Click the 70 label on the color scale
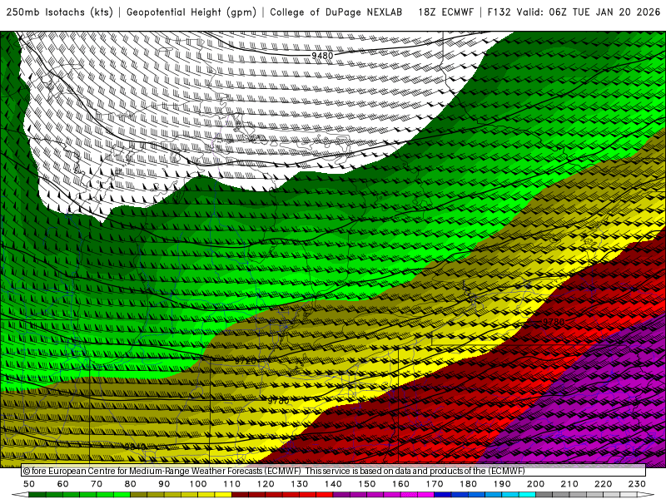Image resolution: width=666 pixels, height=499 pixels. 97,484
